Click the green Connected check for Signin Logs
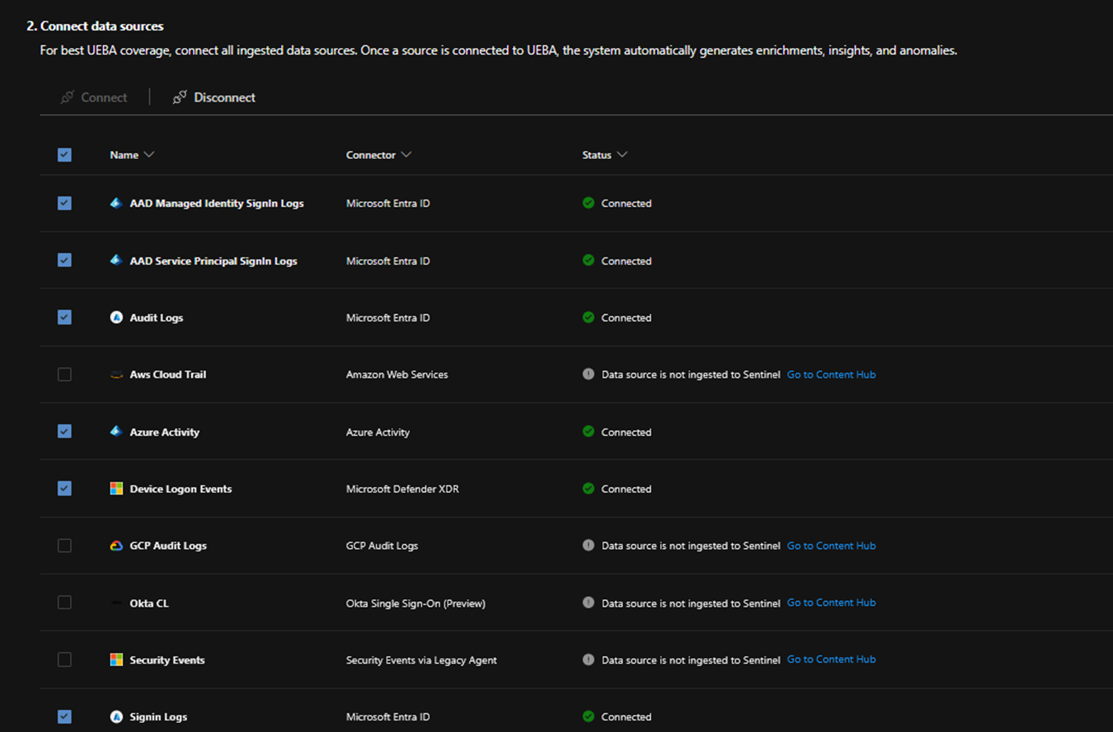 589,716
